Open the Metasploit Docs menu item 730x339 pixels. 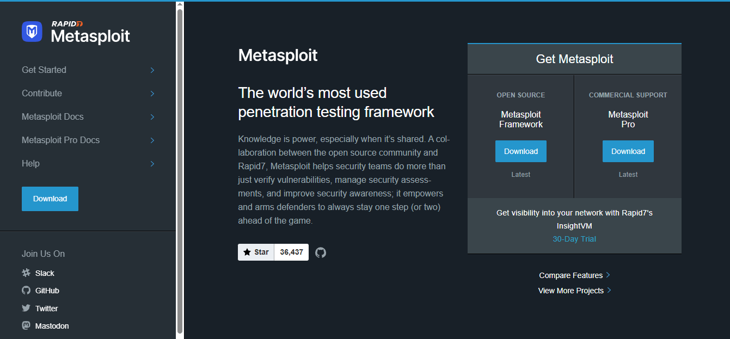tap(53, 116)
